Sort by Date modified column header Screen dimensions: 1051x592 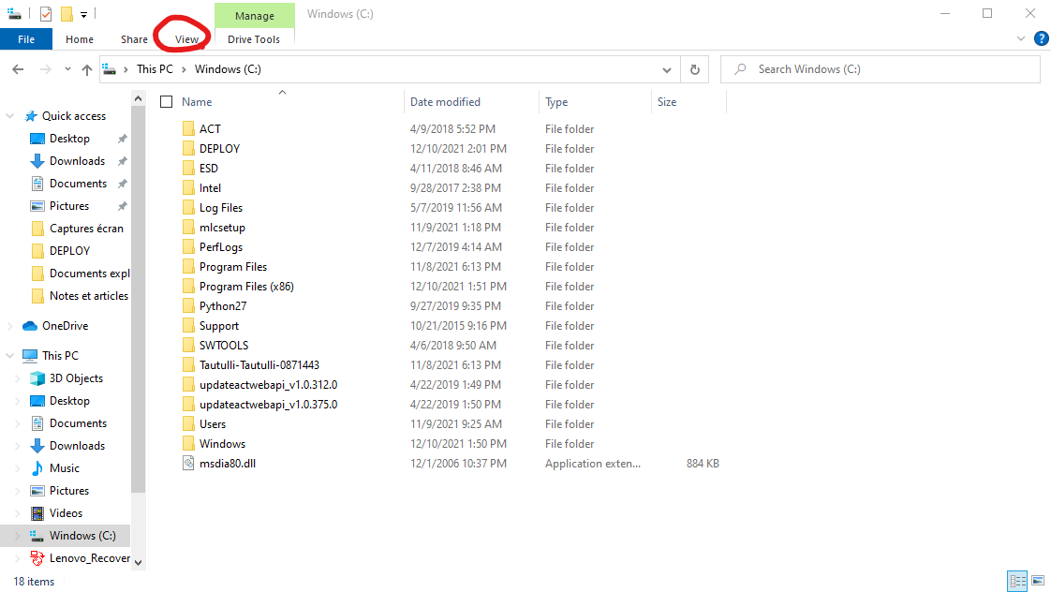click(x=445, y=102)
